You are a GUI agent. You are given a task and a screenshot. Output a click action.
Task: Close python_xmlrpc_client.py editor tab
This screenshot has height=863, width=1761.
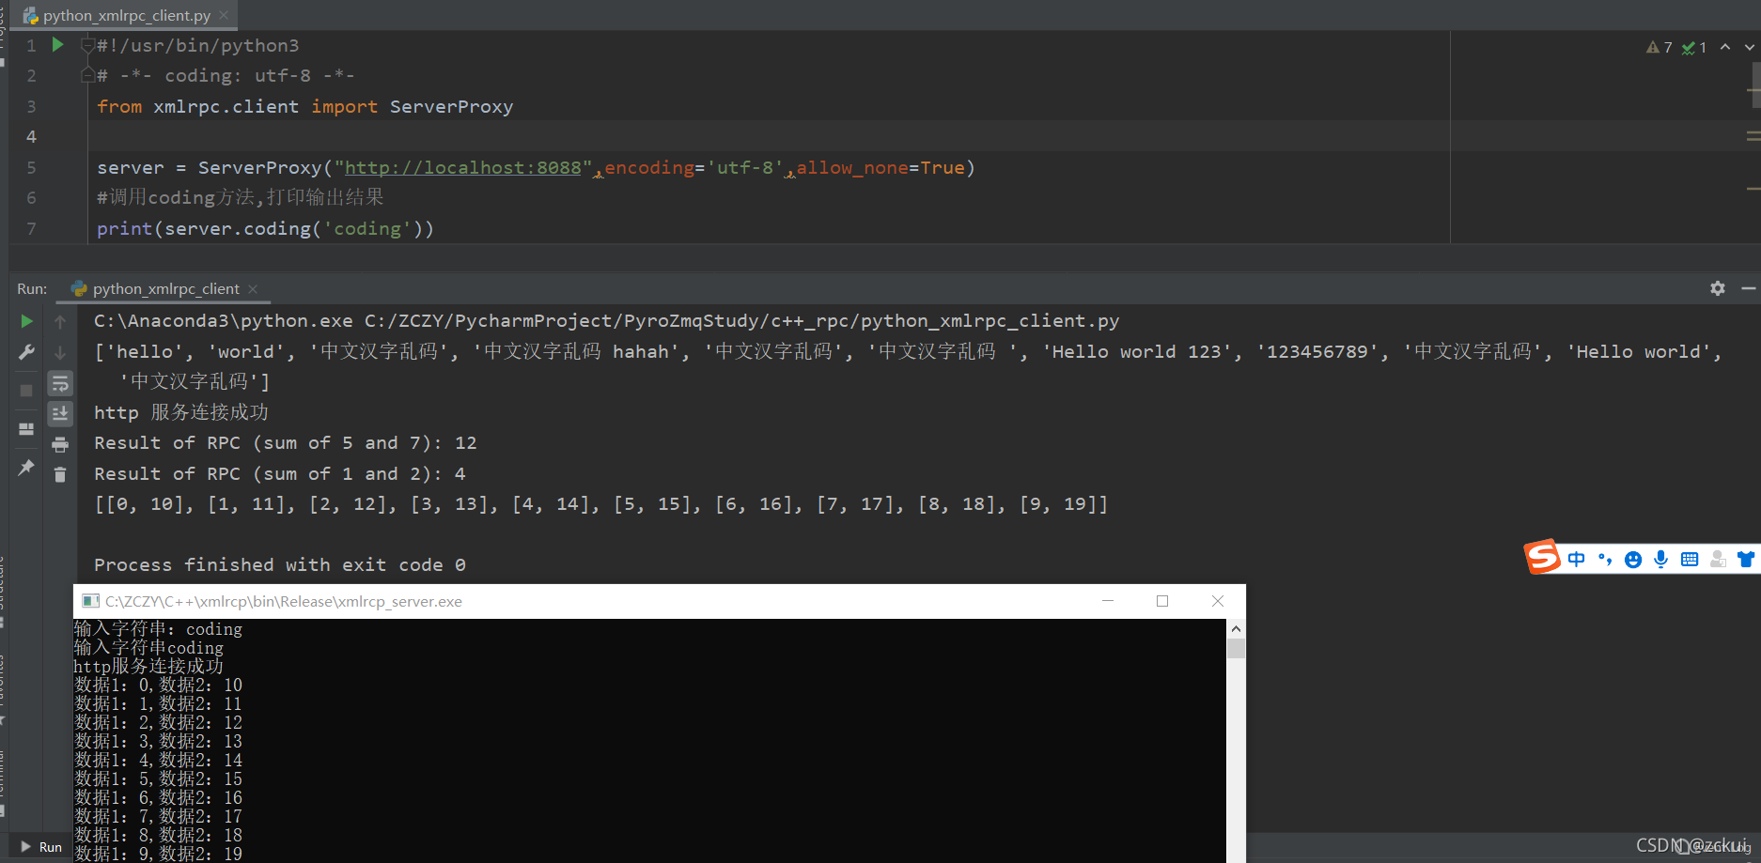point(224,15)
